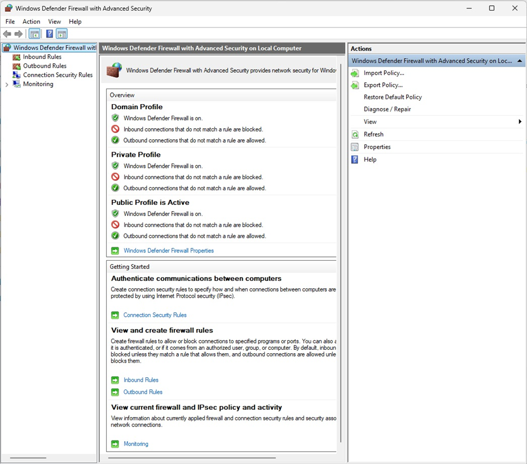Expand the Monitoring tree node
527x464 pixels.
point(6,83)
